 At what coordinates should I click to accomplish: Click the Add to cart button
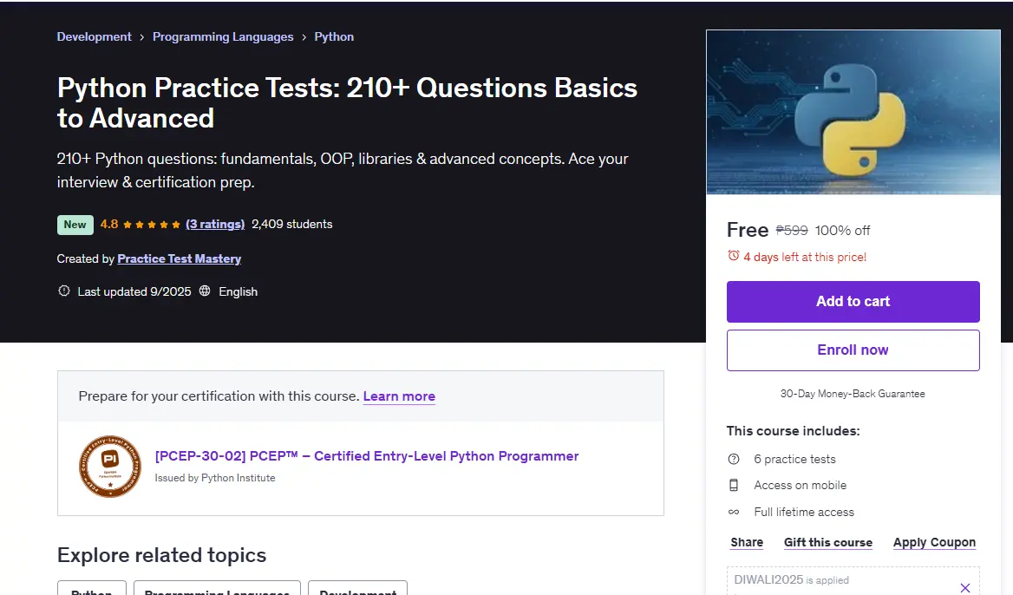tap(853, 302)
